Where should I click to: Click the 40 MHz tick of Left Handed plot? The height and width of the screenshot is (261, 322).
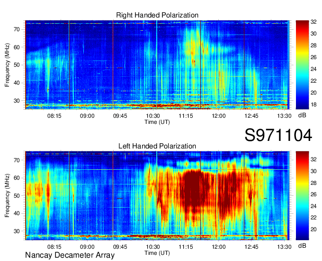(x=17, y=213)
